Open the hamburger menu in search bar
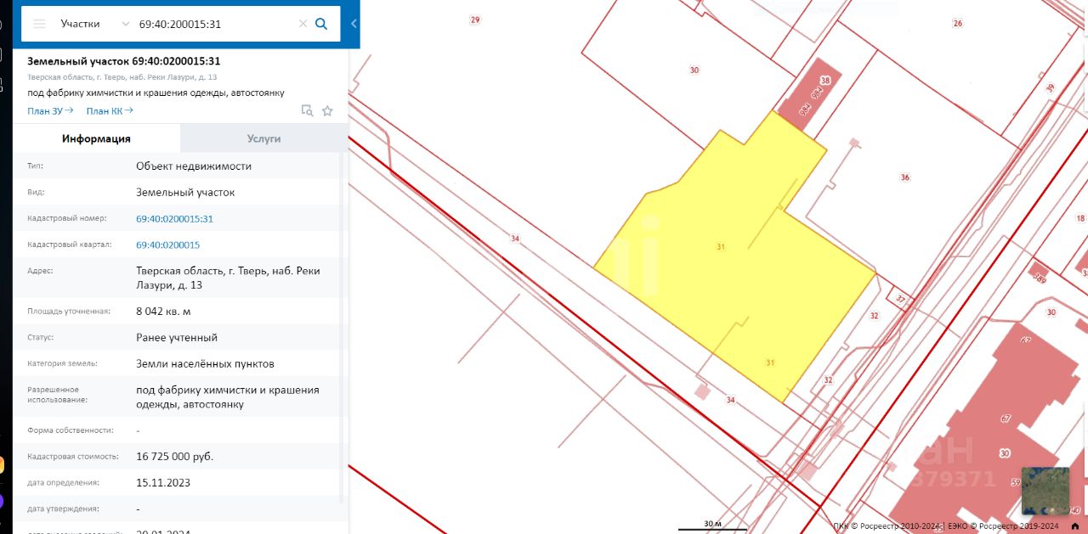Viewport: 1088px width, 534px height. coord(39,24)
